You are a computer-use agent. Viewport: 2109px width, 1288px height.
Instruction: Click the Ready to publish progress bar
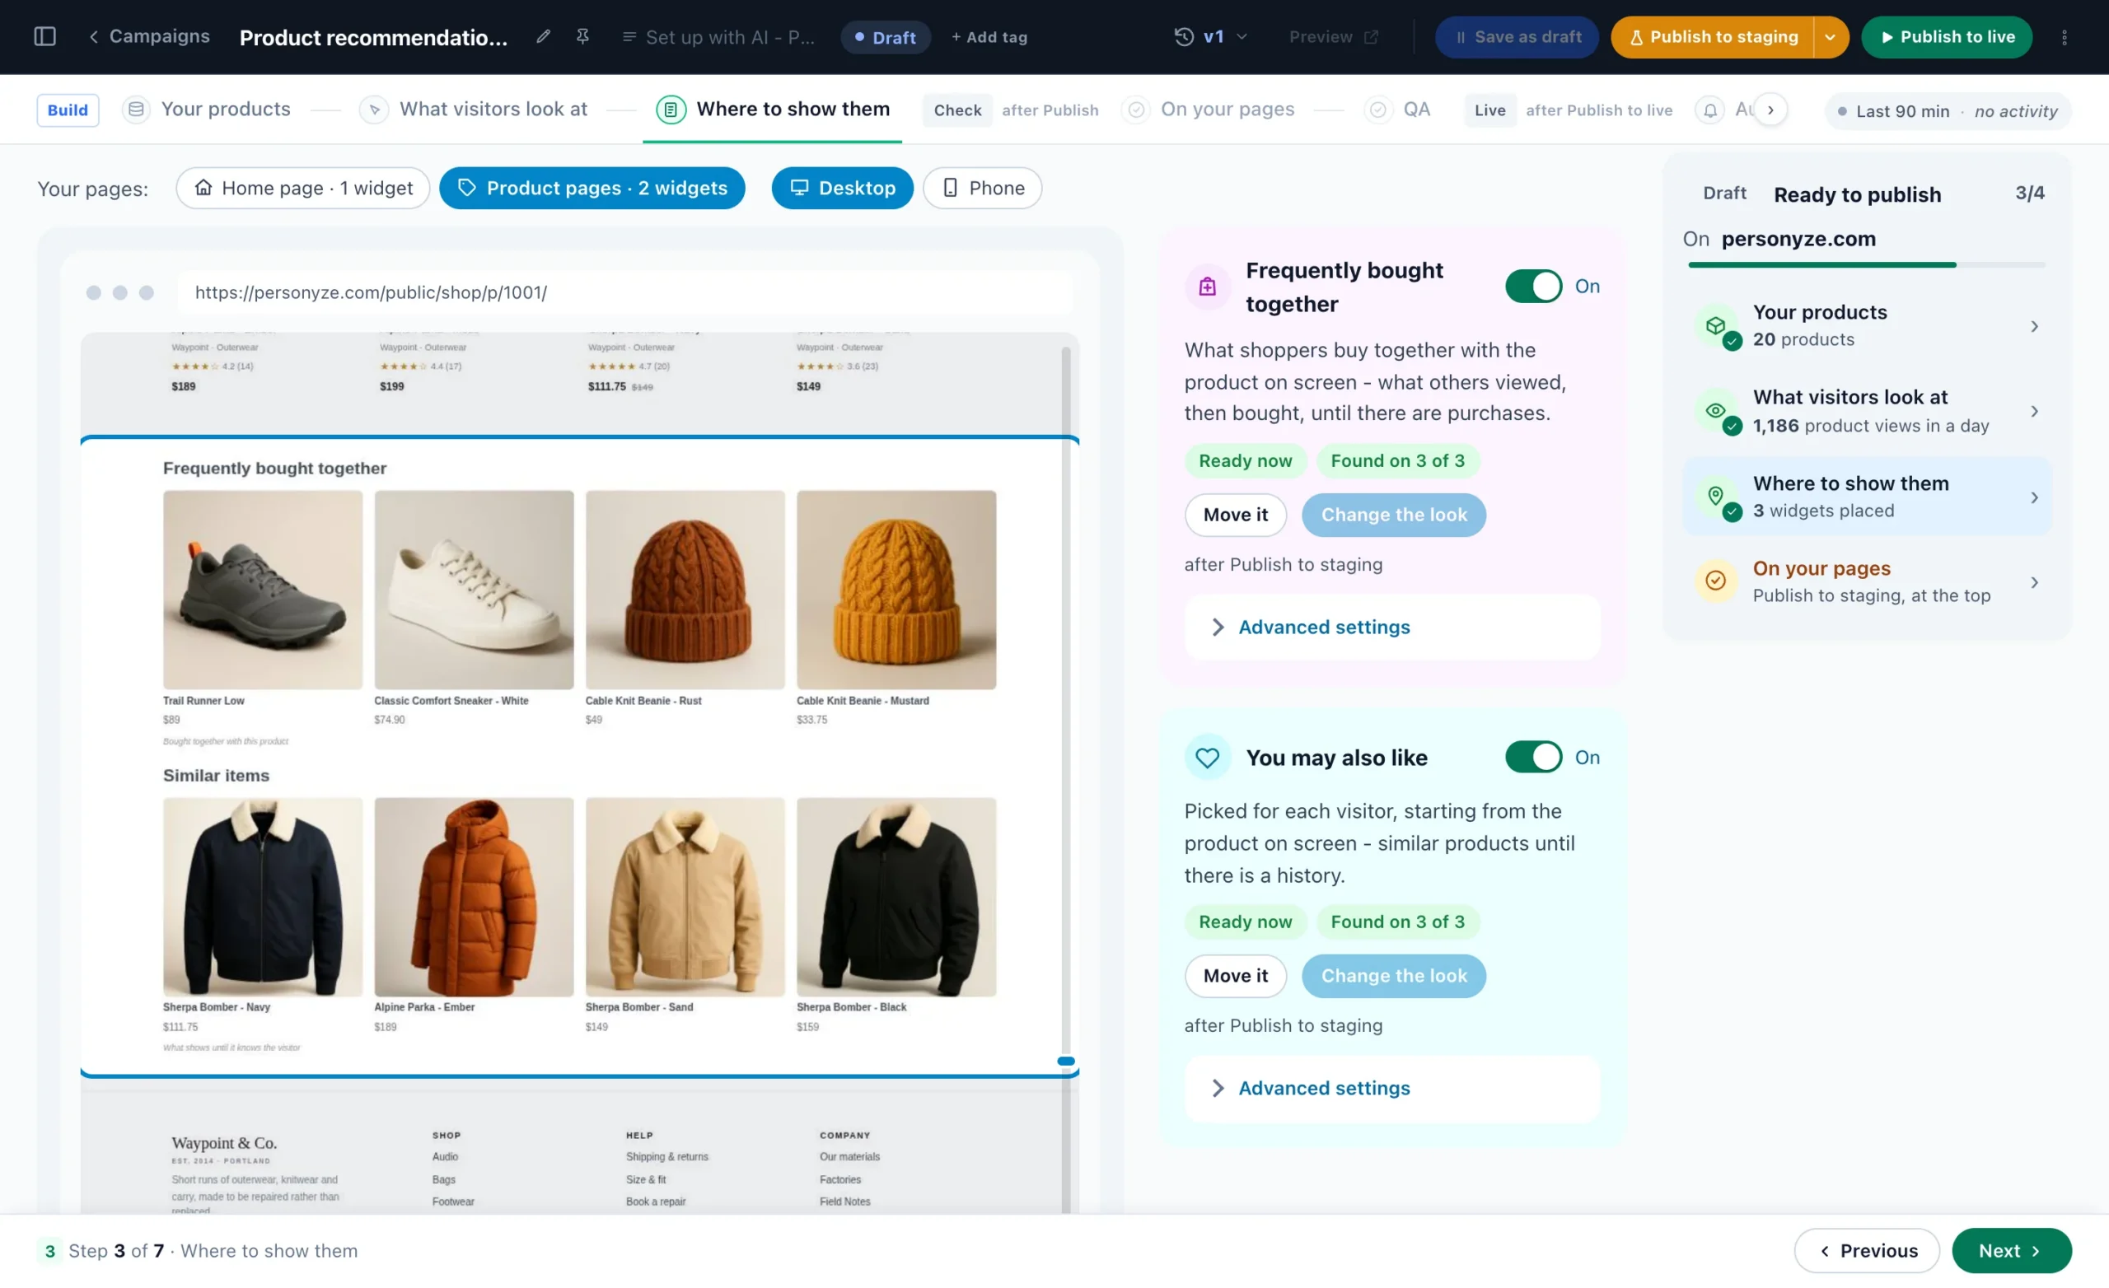pyautogui.click(x=1866, y=265)
